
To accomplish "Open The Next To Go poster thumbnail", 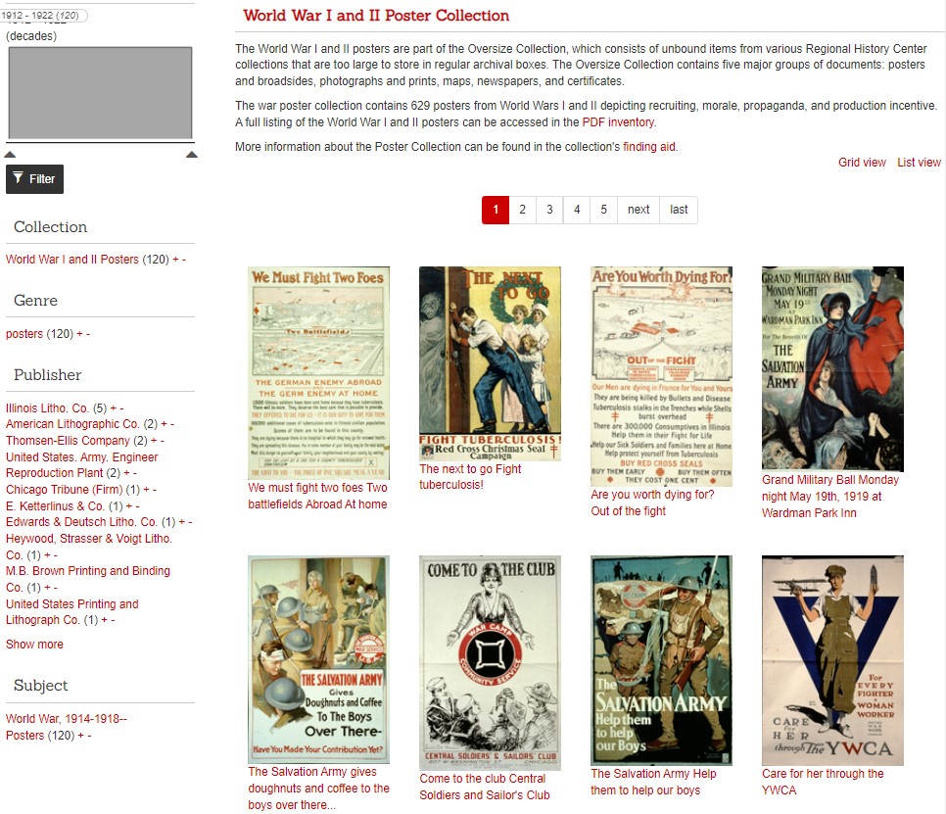I will click(x=490, y=363).
